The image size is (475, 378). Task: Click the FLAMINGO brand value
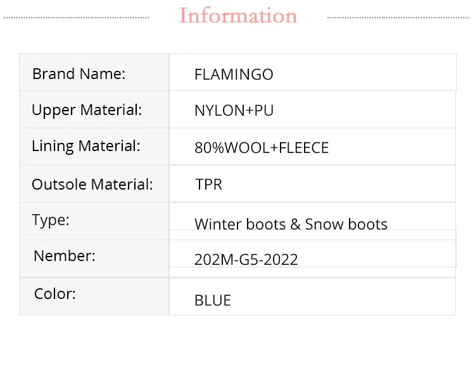tap(234, 75)
